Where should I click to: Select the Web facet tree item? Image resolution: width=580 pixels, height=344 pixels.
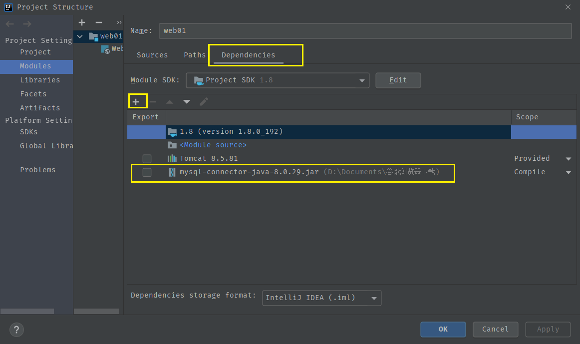coord(112,49)
